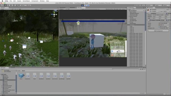
Task: Click the Target field object picker circle
Action: pos(170,25)
